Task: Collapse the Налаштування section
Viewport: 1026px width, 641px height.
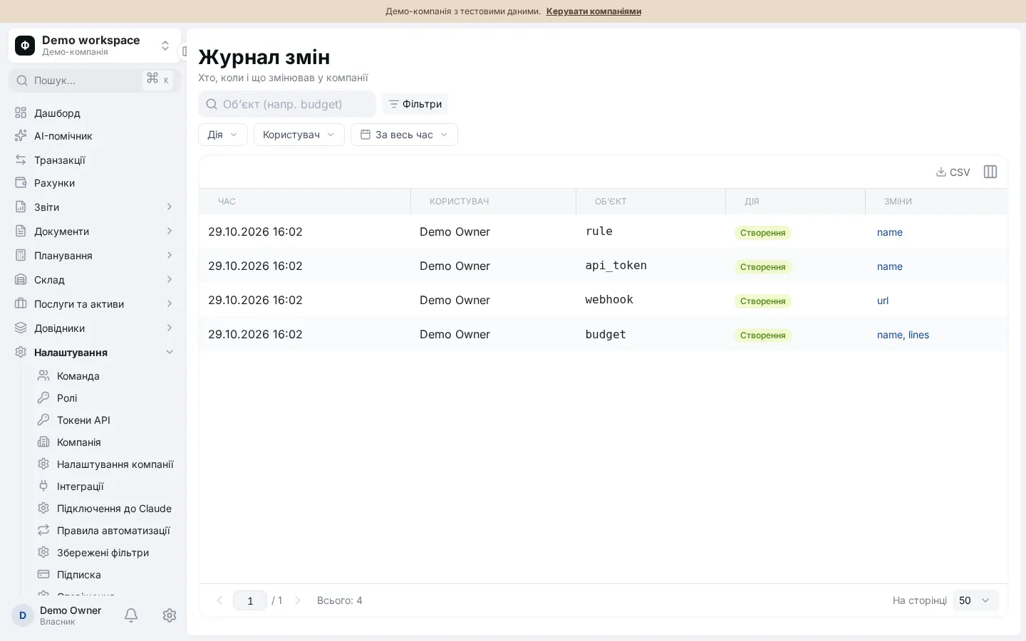Action: [94, 353]
